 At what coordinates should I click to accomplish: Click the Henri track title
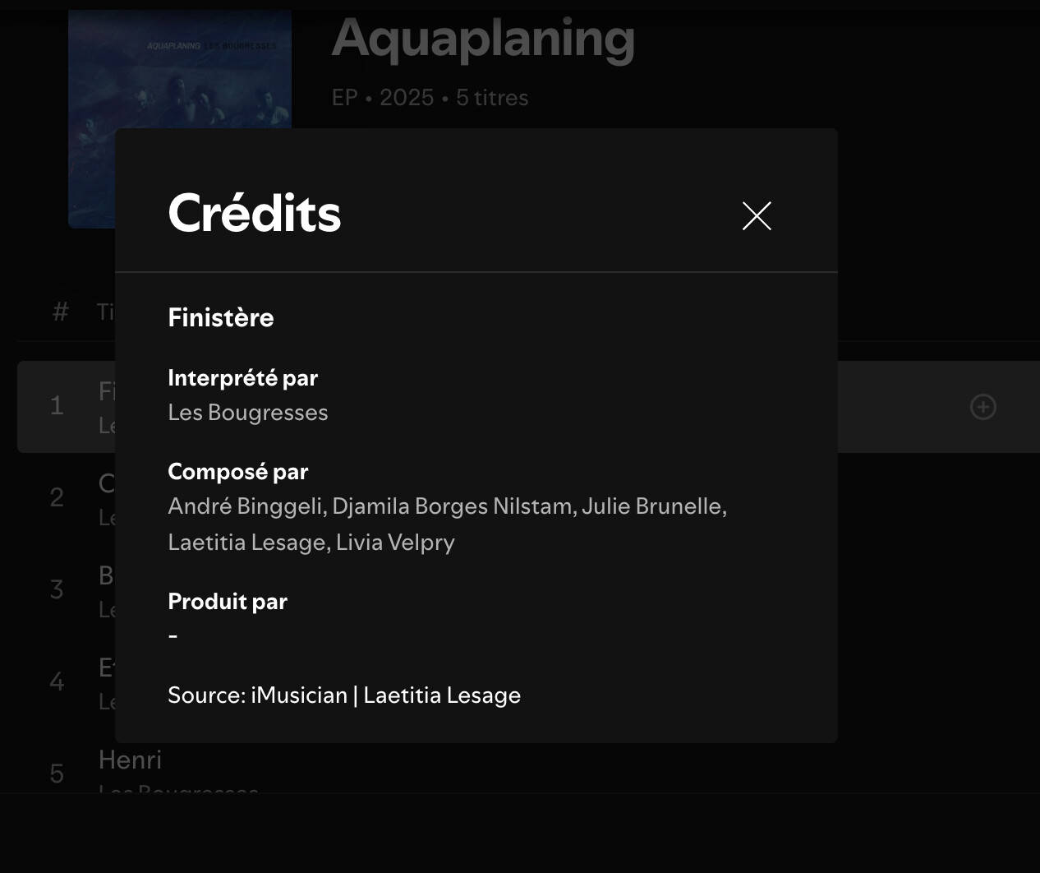(130, 760)
